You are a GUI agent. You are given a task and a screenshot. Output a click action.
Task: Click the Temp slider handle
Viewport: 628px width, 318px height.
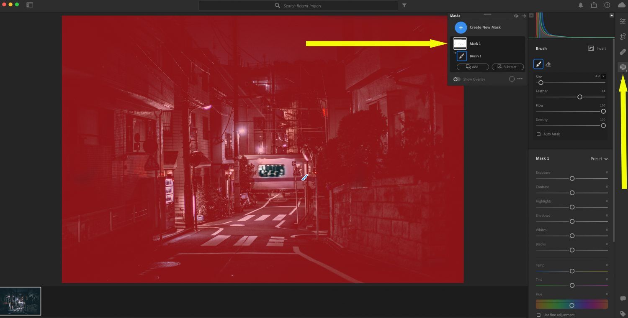point(572,271)
